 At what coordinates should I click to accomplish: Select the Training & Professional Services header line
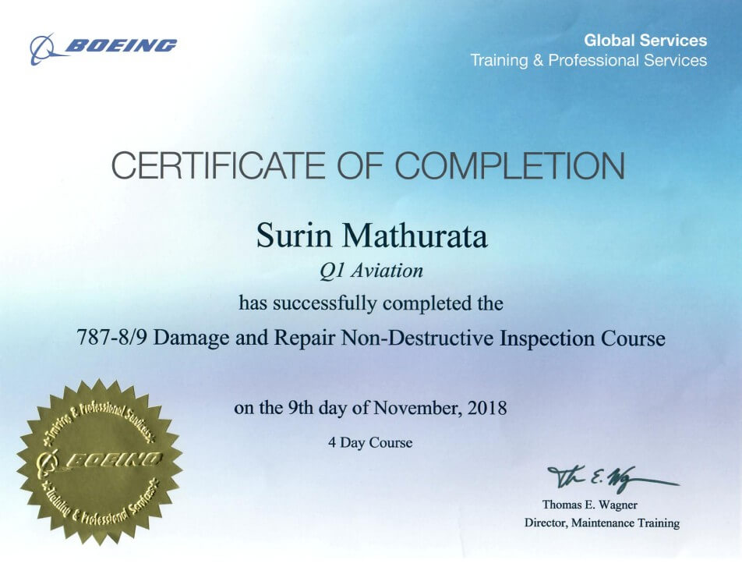(589, 60)
